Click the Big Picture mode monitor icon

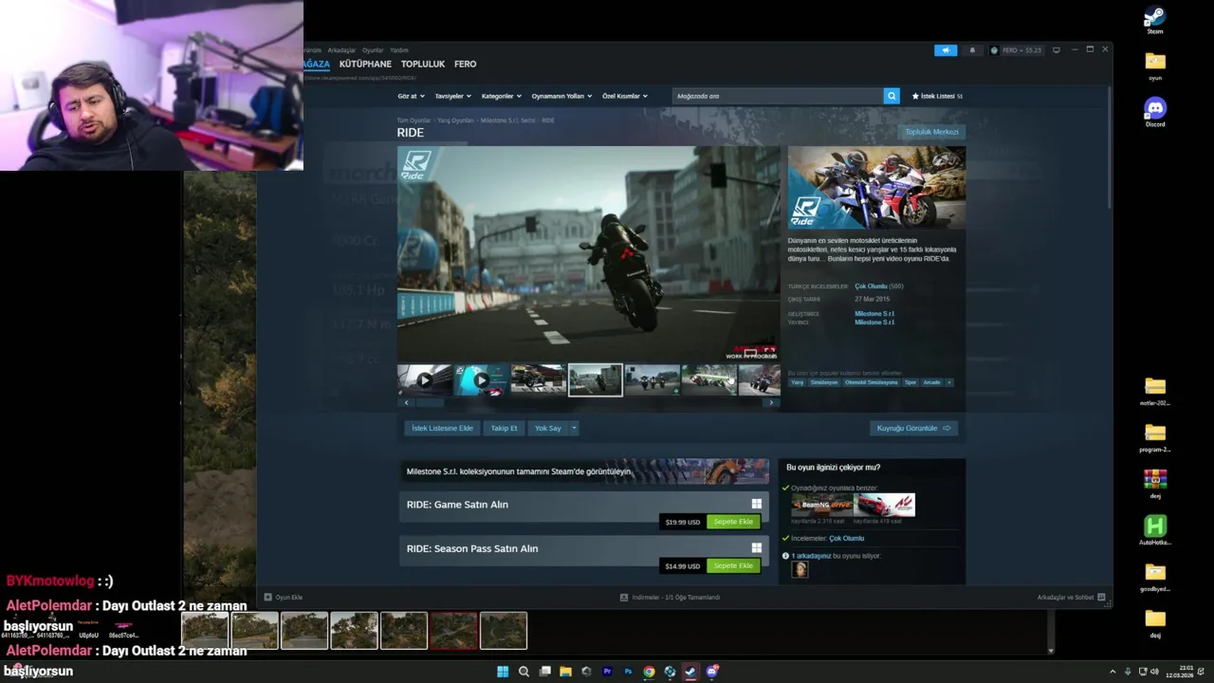(x=1056, y=50)
